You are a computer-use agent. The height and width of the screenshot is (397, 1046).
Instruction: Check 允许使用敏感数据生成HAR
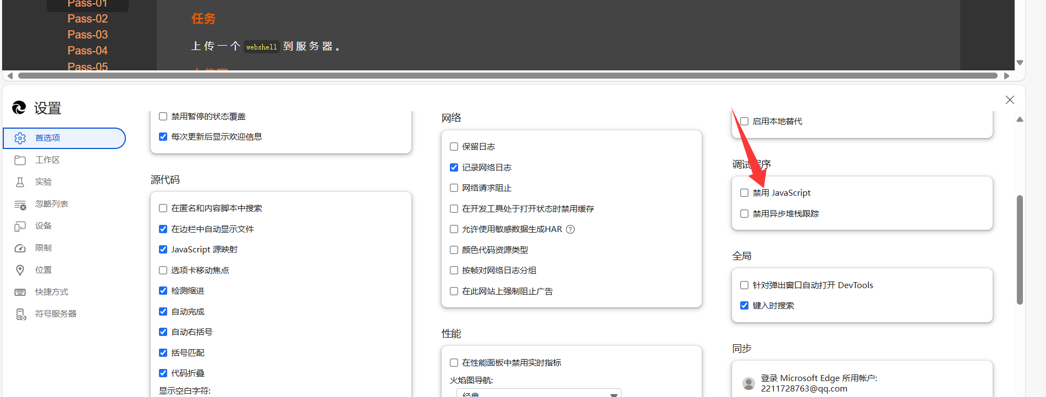click(454, 229)
